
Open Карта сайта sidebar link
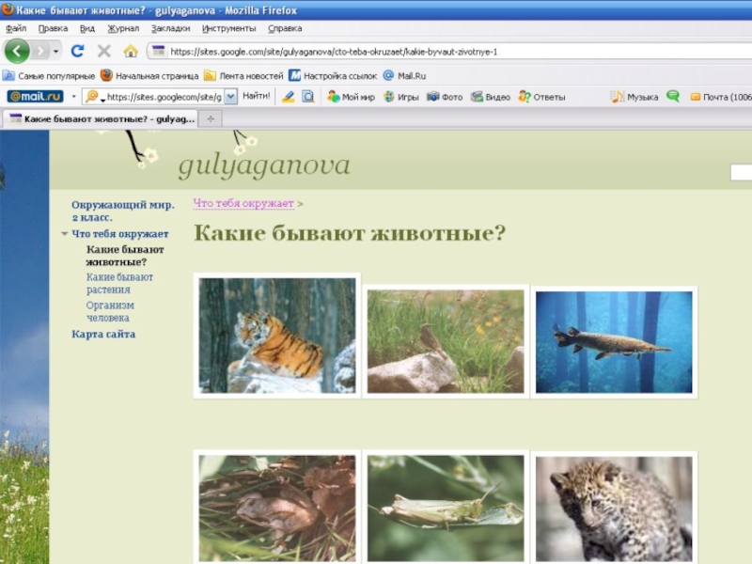point(103,334)
